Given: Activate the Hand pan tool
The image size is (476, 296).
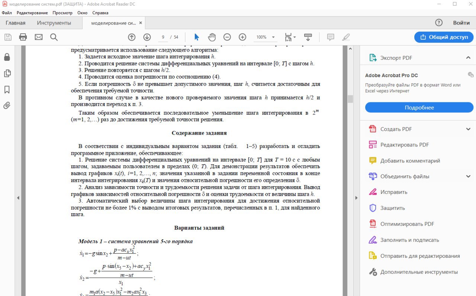Looking at the screenshot, I should pos(212,37).
